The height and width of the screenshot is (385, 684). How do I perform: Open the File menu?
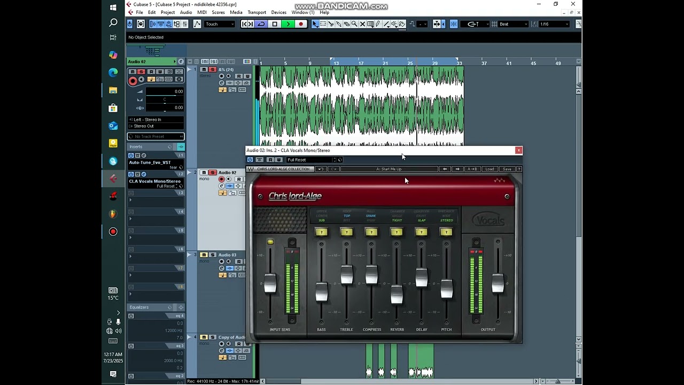tap(139, 12)
